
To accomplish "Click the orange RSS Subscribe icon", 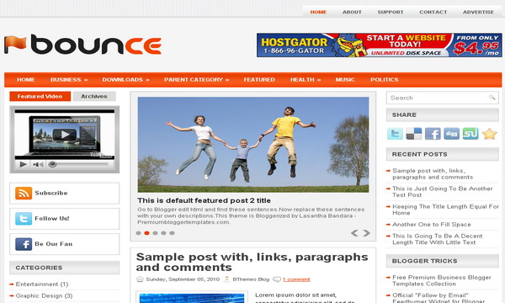I will pos(24,194).
